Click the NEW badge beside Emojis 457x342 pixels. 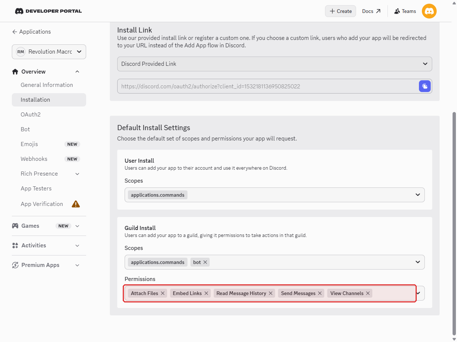click(x=72, y=144)
